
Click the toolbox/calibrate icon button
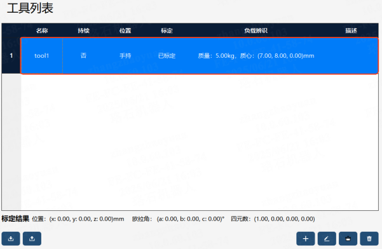click(x=348, y=239)
